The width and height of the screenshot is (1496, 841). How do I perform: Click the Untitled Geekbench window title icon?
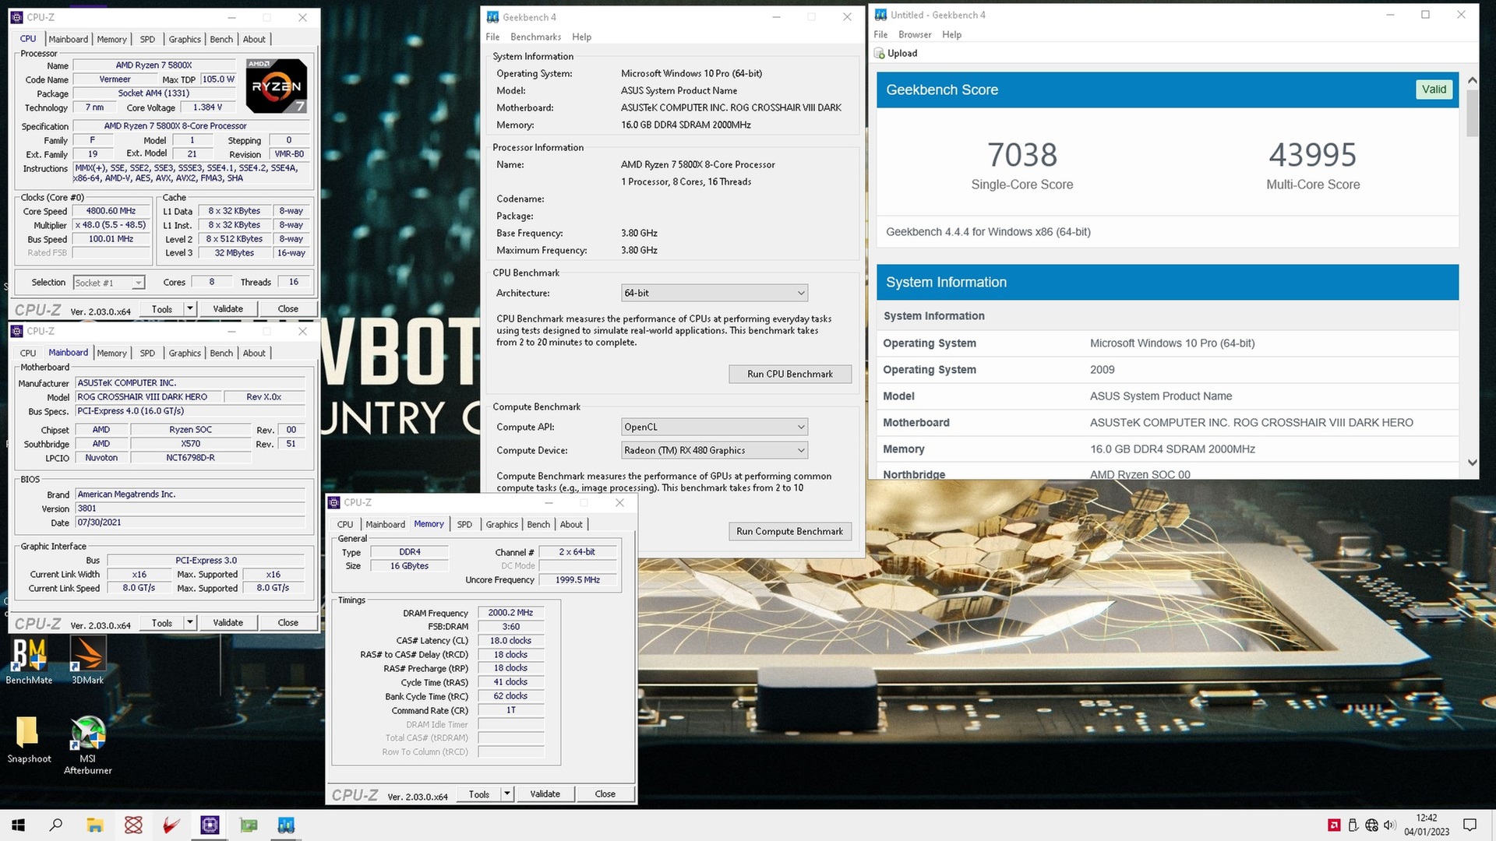pyautogui.click(x=880, y=15)
